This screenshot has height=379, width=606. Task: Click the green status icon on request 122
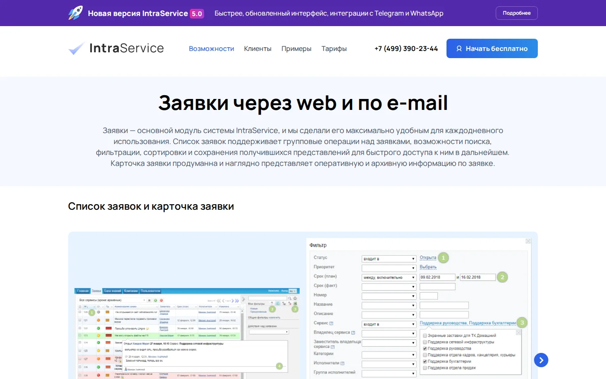coord(98,328)
